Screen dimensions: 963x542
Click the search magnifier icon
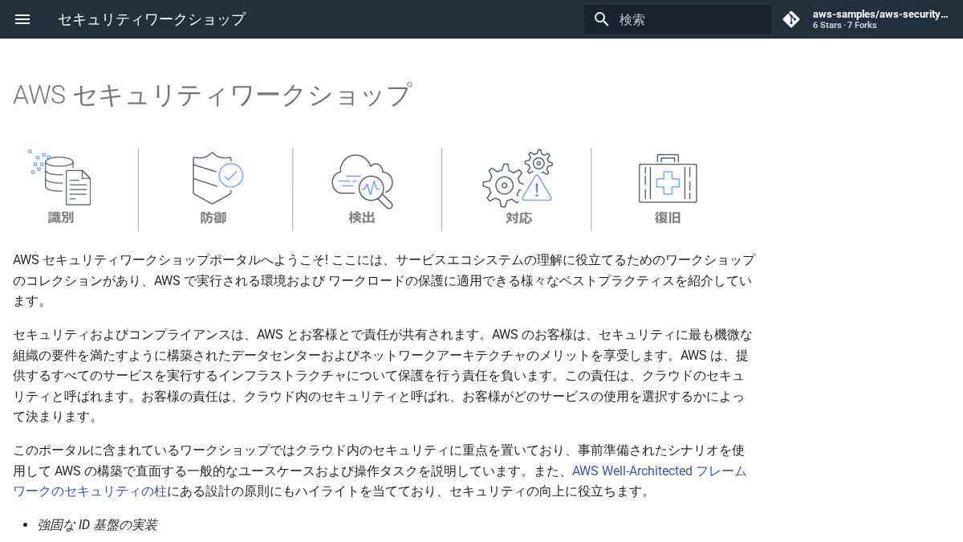(602, 19)
